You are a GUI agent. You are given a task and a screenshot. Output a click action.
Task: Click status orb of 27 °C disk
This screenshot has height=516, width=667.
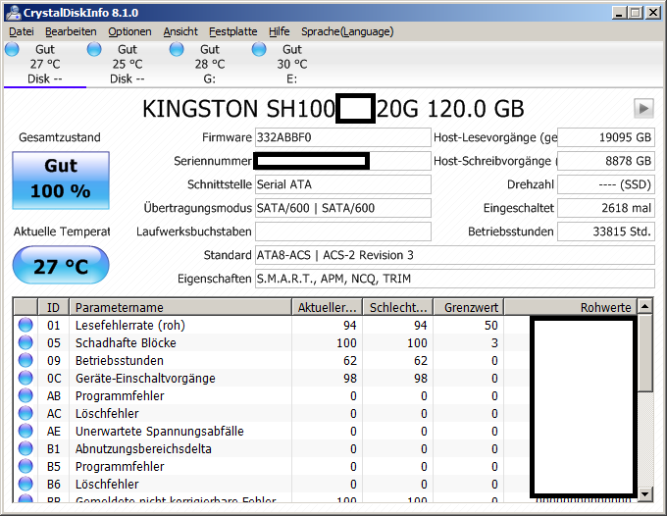pyautogui.click(x=12, y=49)
